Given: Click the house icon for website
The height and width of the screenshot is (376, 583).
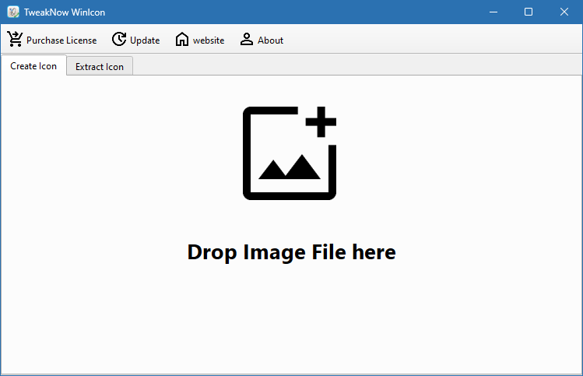Looking at the screenshot, I should [182, 40].
